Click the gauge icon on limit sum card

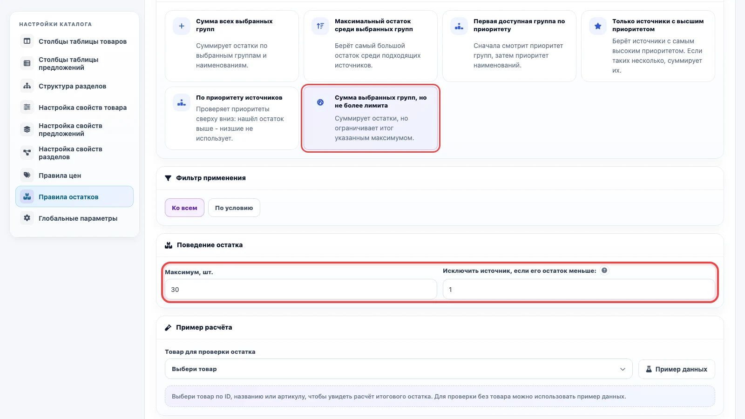(320, 102)
